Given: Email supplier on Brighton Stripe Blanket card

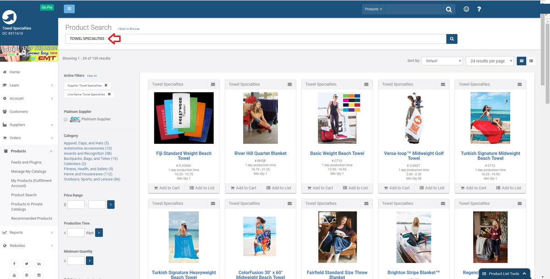Looking at the screenshot, I should tap(443, 203).
